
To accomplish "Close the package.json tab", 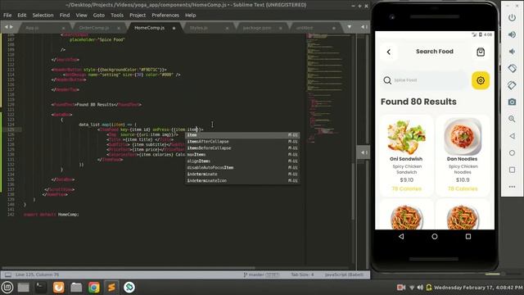I will point(280,28).
